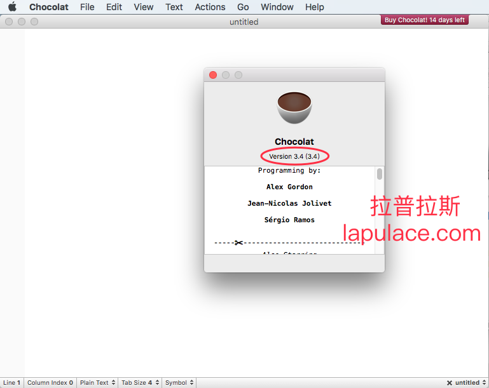The height and width of the screenshot is (388, 489).
Task: Click the name Alex Gordon in credits
Action: pos(289,187)
